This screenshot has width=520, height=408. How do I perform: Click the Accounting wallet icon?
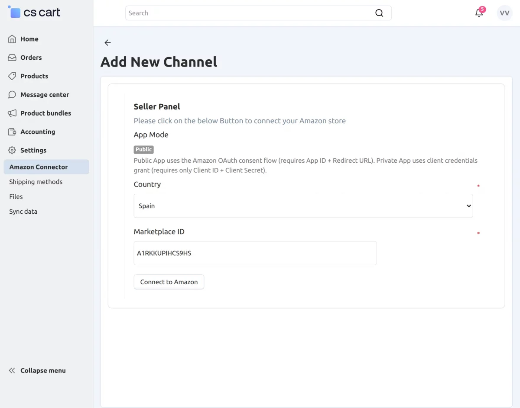(x=12, y=132)
